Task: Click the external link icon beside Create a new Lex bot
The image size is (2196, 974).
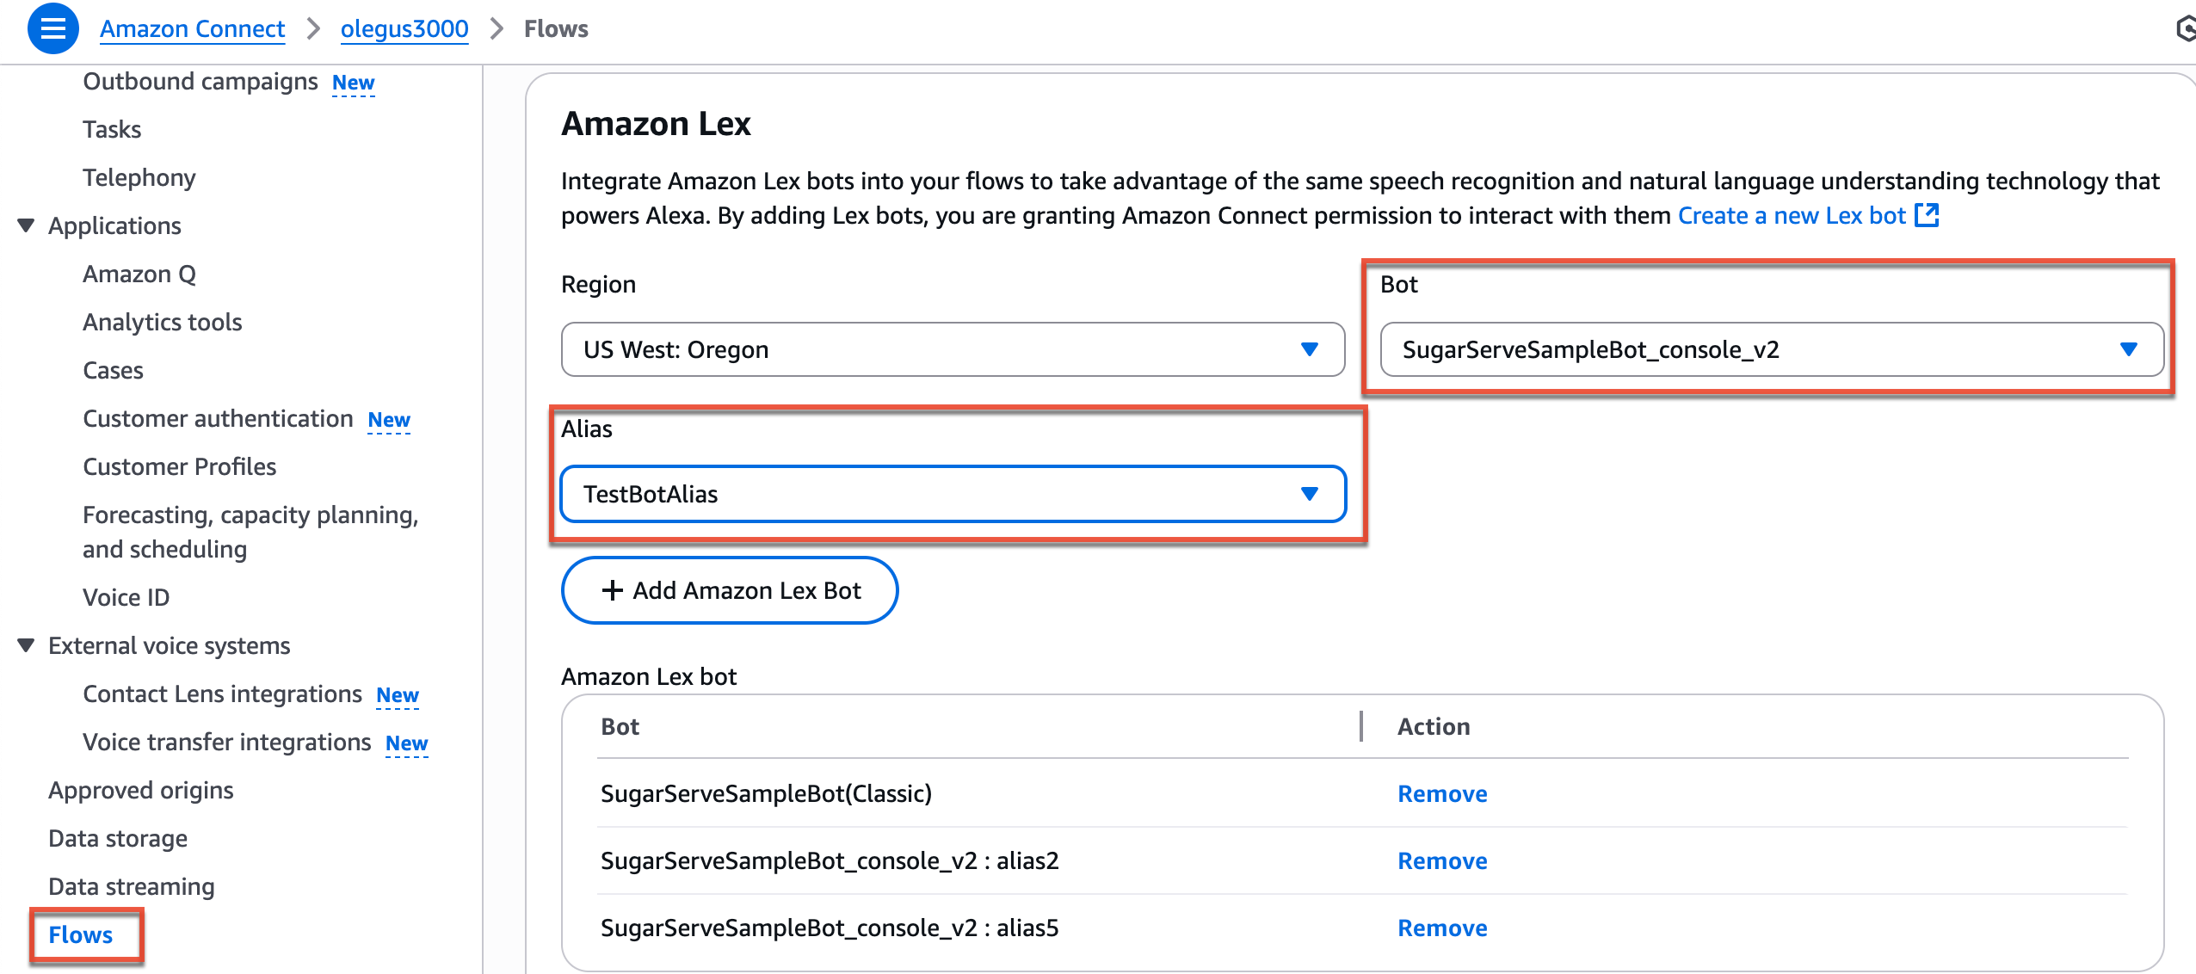Action: [x=1927, y=215]
